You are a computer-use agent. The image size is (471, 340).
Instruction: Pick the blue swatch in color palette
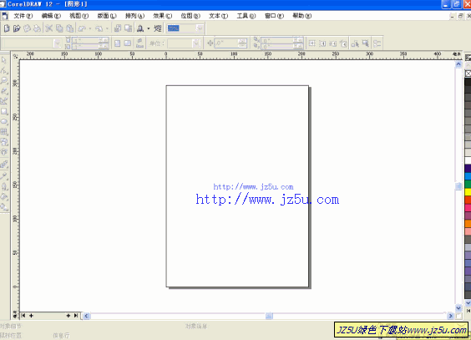click(468, 176)
